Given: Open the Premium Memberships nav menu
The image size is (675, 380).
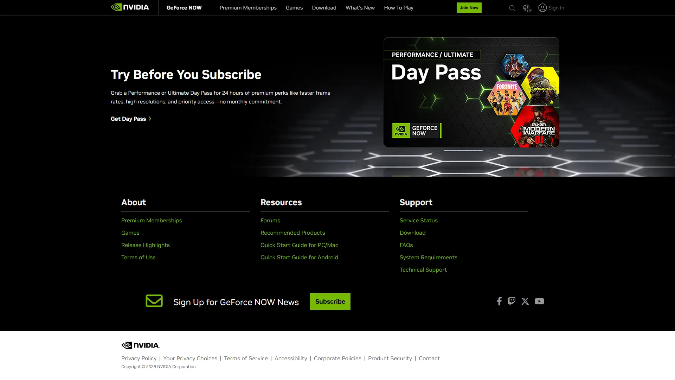Looking at the screenshot, I should (248, 8).
